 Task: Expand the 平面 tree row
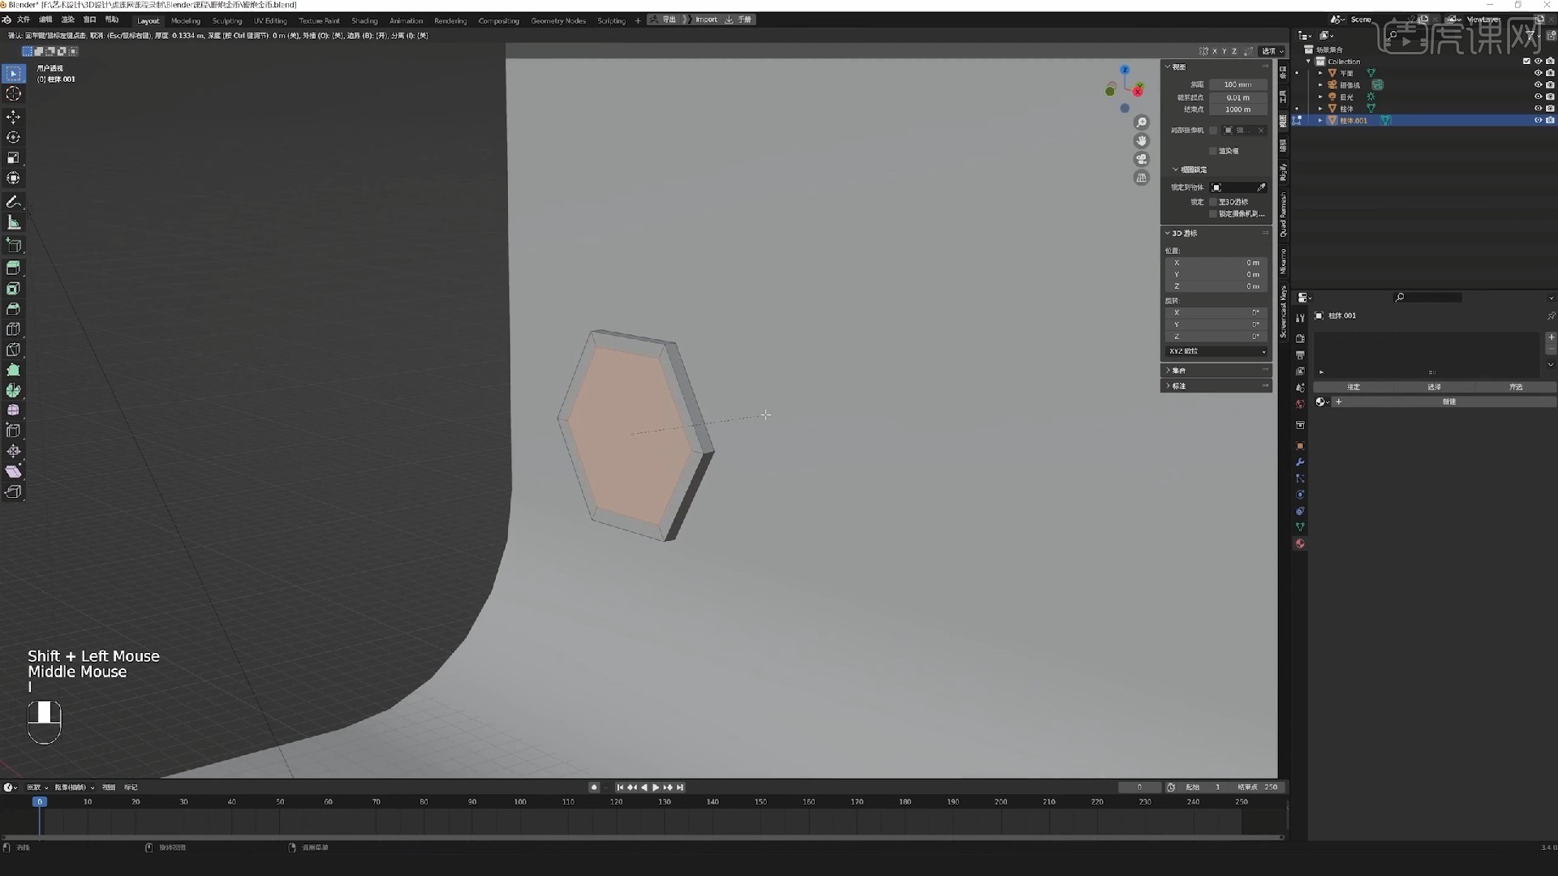click(x=1320, y=73)
